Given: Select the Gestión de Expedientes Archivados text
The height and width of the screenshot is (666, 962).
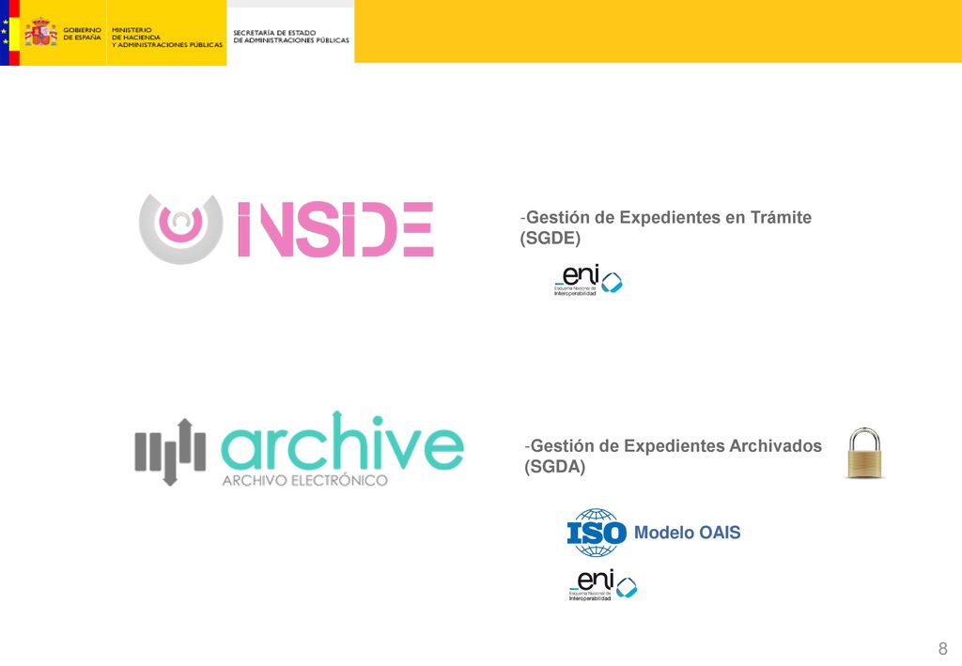Looking at the screenshot, I should [x=673, y=456].
